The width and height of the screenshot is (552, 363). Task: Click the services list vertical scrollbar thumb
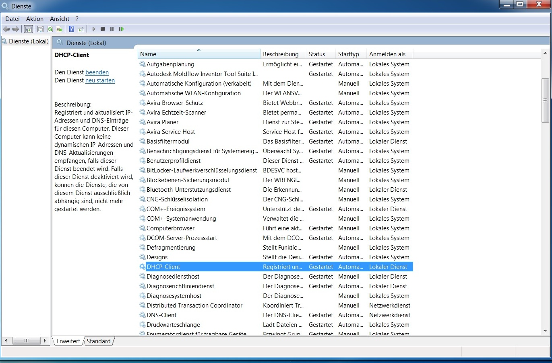pos(545,100)
